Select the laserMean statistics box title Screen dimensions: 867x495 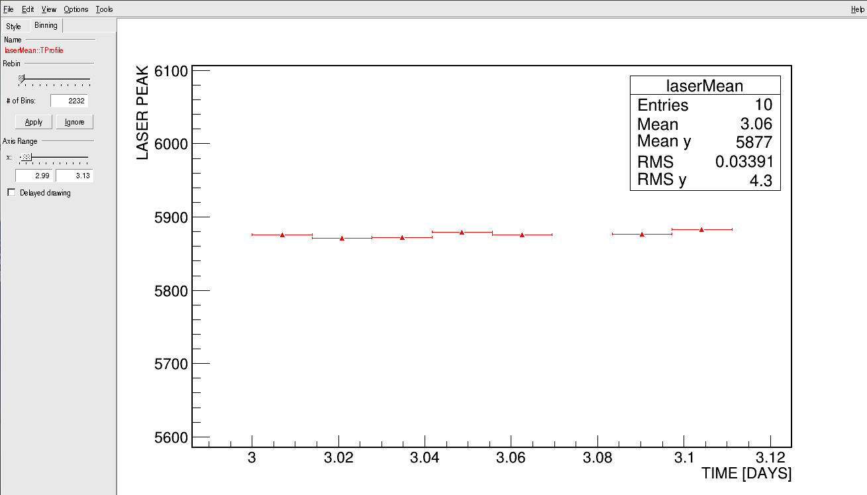coord(705,85)
